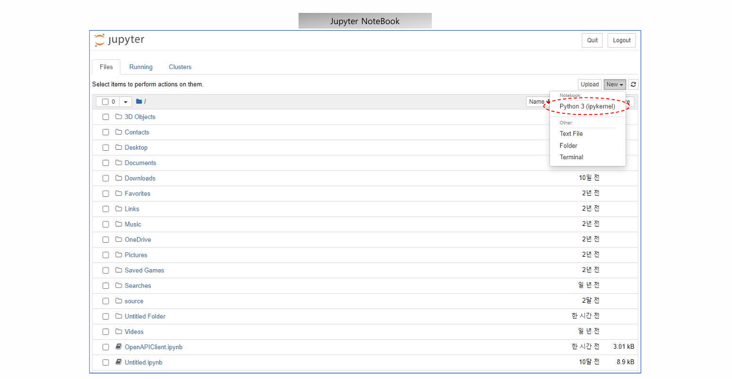Click folder icon next to 3D Objects
732x379 pixels.
(x=119, y=117)
